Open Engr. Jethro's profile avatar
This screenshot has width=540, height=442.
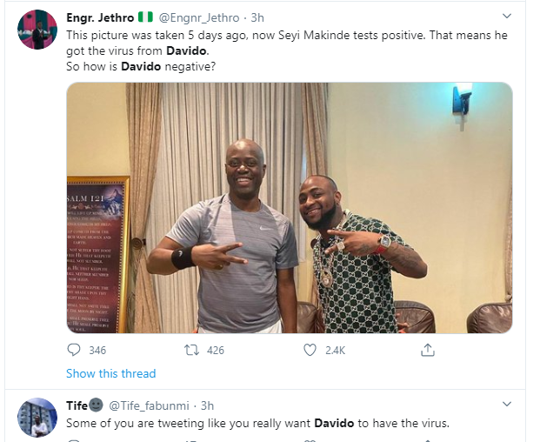[x=37, y=30]
